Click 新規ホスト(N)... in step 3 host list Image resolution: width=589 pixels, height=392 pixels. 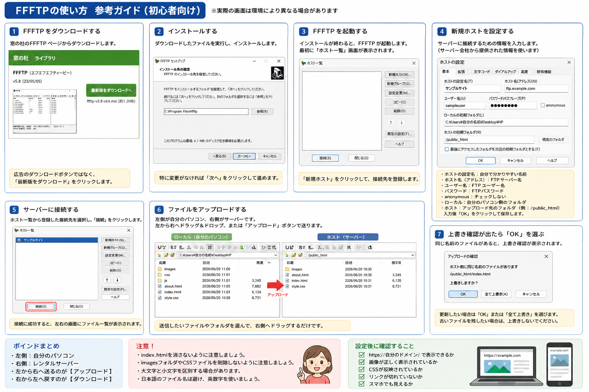tap(400, 75)
